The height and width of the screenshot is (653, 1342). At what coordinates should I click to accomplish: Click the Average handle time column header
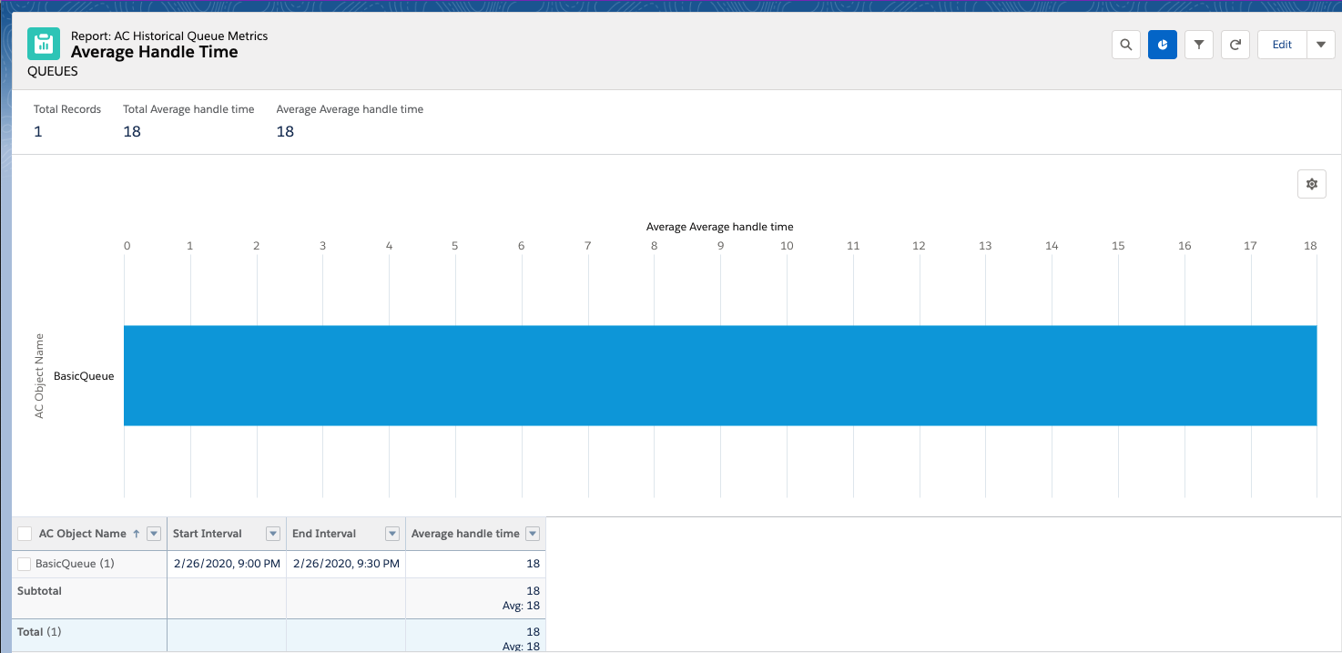[x=465, y=534]
